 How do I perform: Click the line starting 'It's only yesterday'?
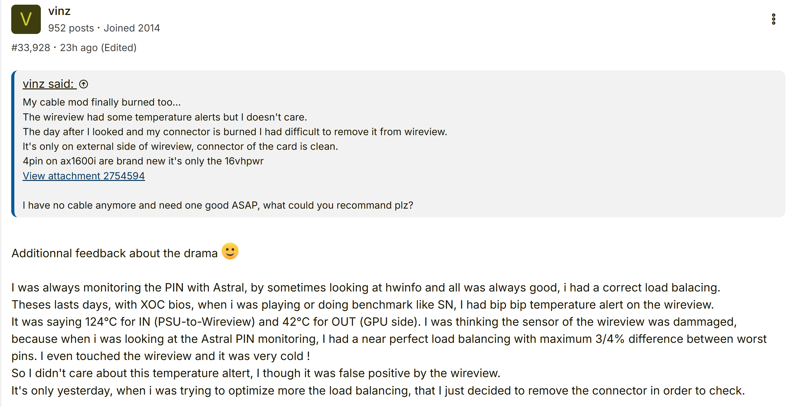point(378,390)
